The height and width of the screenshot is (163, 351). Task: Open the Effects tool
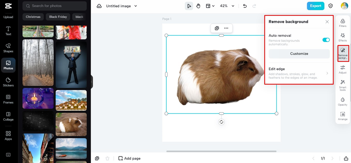tap(343, 38)
